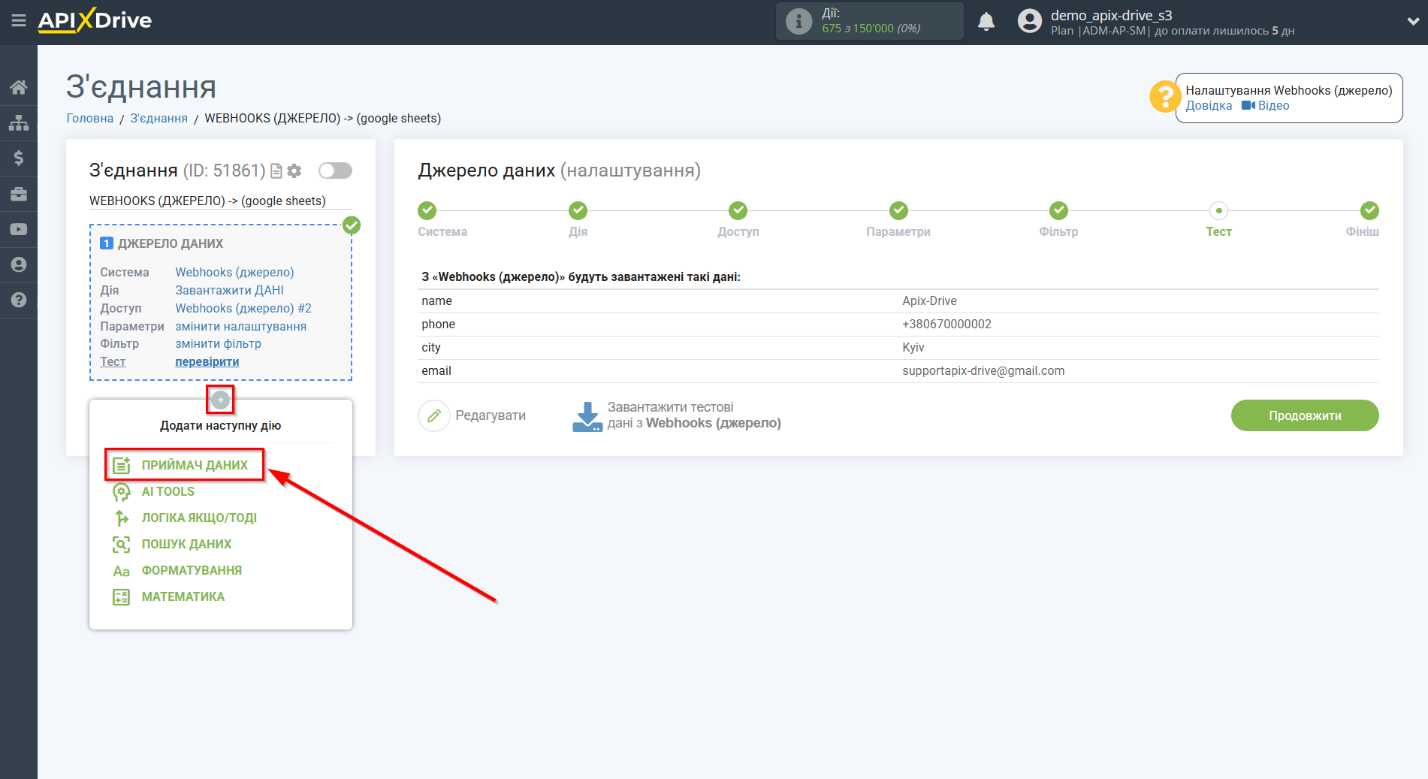Click the Тест step
1428x779 pixels.
(1218, 220)
